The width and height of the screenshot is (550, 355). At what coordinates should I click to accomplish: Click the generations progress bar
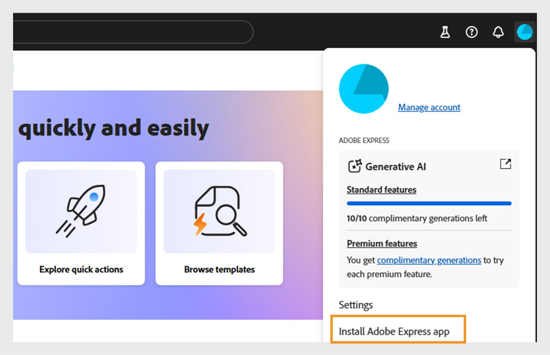pyautogui.click(x=429, y=203)
